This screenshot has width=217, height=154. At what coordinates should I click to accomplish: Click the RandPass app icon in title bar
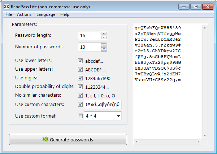tap(6, 7)
